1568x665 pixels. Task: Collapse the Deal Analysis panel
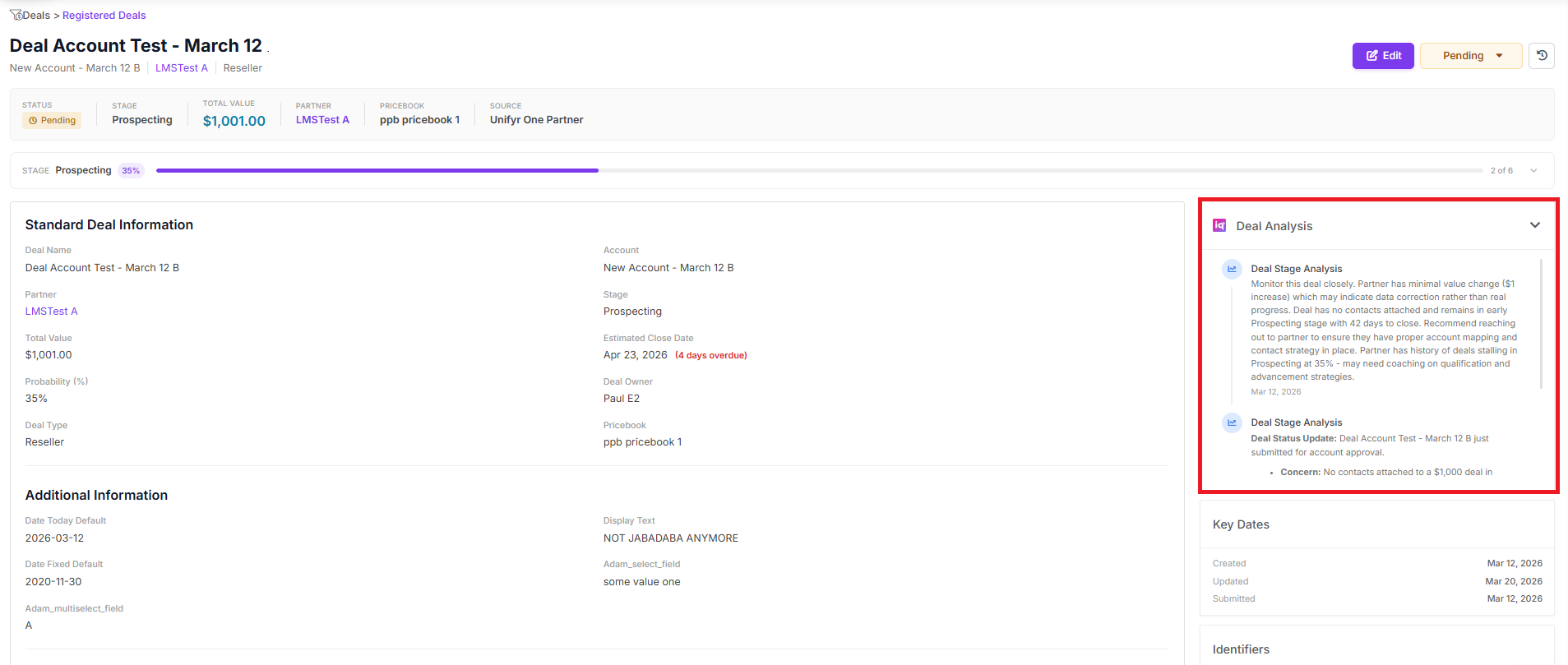(x=1534, y=225)
